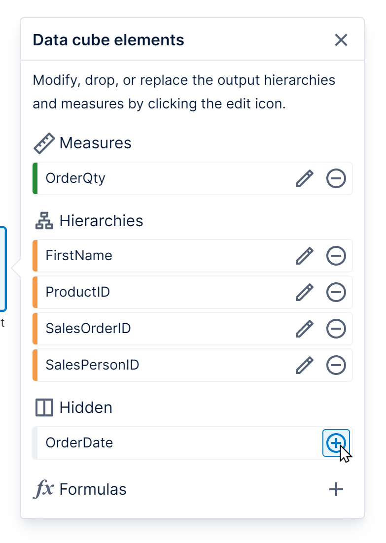Click the Measures ruler icon
This screenshot has width=386, height=543.
click(45, 142)
